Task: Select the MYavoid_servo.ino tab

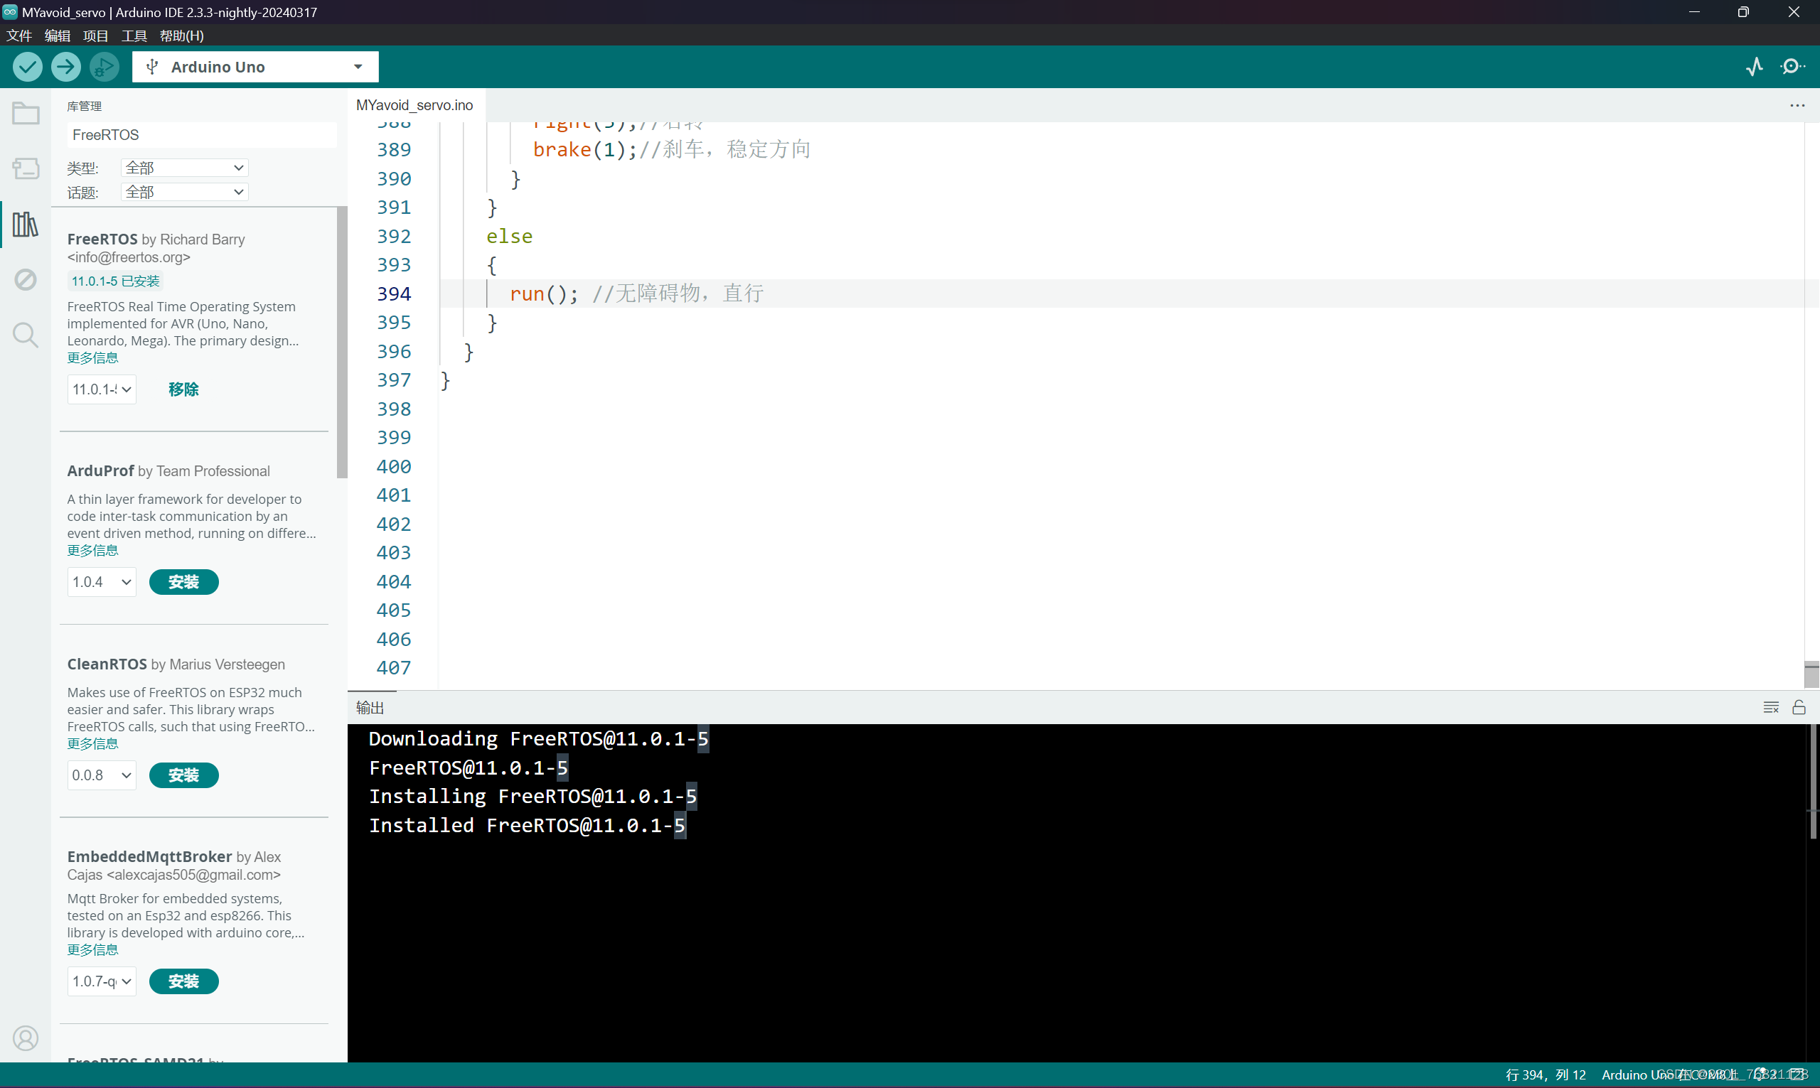Action: tap(414, 105)
